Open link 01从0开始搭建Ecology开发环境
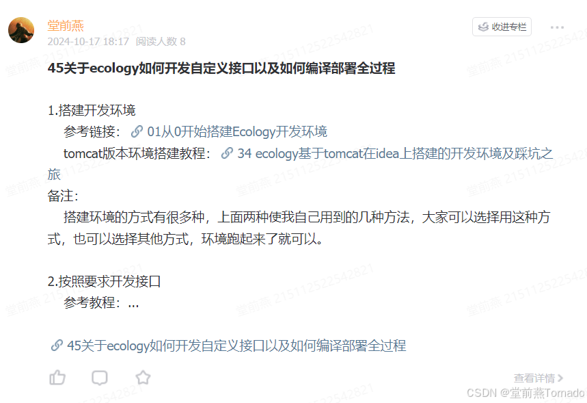Image resolution: width=587 pixels, height=403 pixels. (237, 131)
